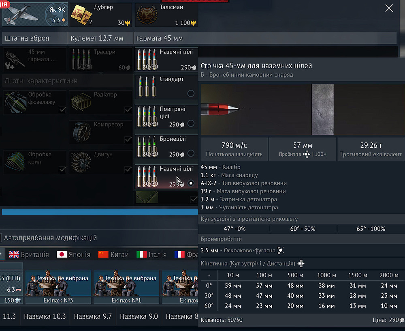The width and height of the screenshot is (405, 331).
Task: Click the 31 мм cell at 1500 м
Action: [358, 286]
